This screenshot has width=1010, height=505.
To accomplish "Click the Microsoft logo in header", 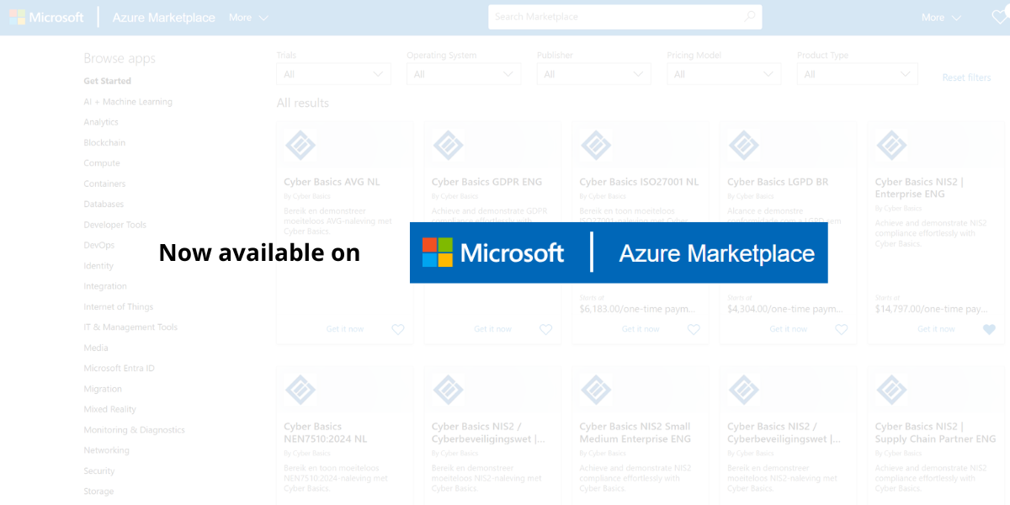I will coord(46,18).
